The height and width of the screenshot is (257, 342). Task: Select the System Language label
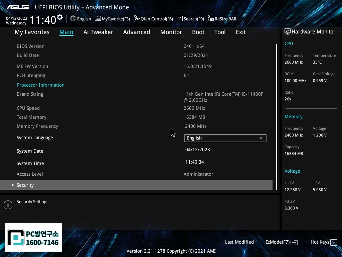click(x=35, y=138)
